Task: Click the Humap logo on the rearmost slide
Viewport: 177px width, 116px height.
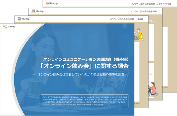Action: [52, 3]
